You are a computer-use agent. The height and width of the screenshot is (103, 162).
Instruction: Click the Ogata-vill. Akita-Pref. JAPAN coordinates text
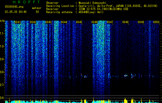(118, 6)
